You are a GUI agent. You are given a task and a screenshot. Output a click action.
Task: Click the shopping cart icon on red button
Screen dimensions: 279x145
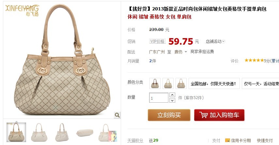tap(203, 115)
